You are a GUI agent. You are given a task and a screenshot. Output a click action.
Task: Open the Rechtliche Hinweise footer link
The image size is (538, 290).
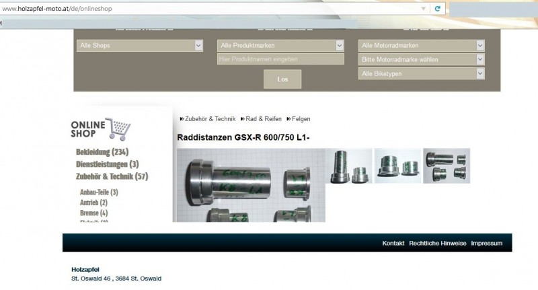coord(438,243)
